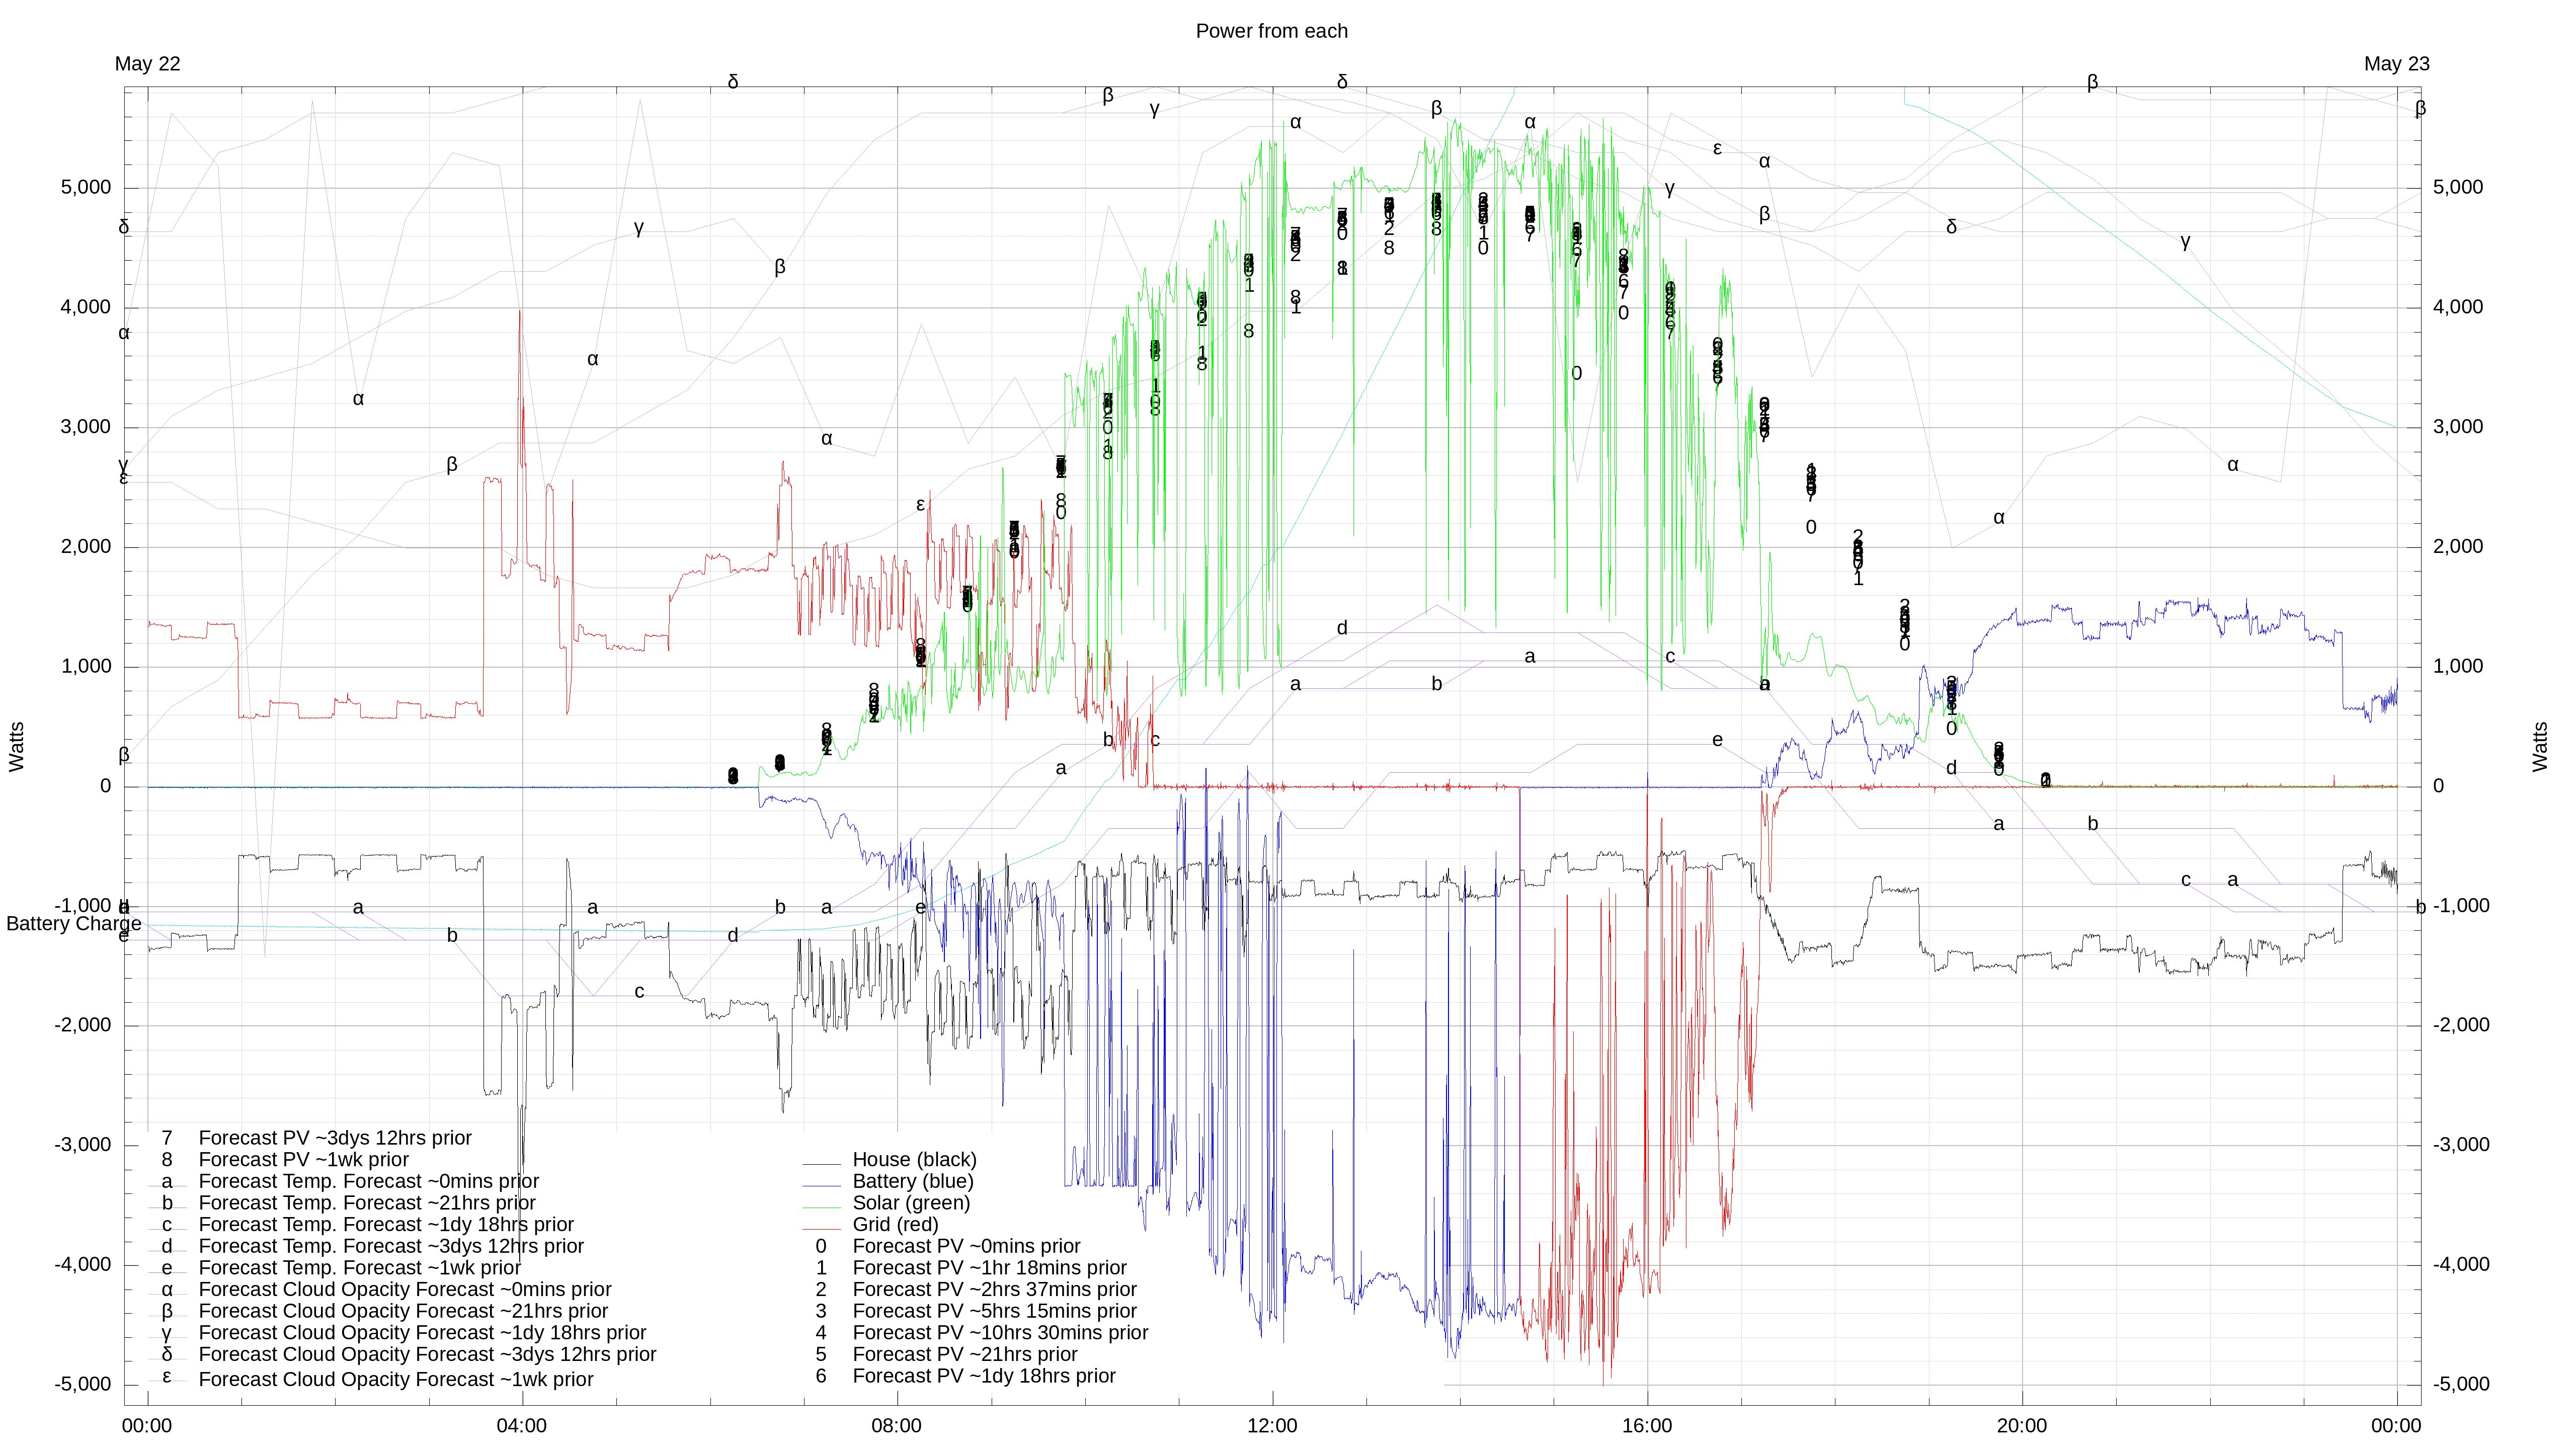This screenshot has width=2576, height=1449.
Task: Click the left Watts axis title
Action: pos(17,746)
